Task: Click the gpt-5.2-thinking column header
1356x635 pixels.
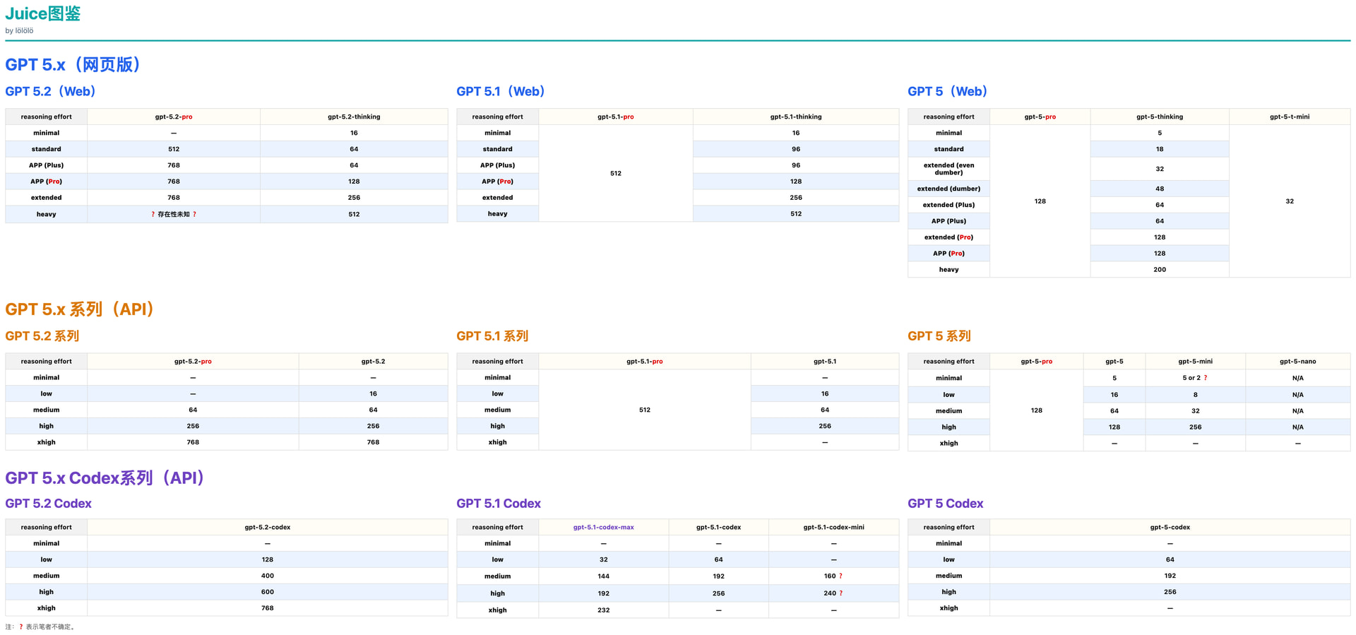Action: point(354,117)
